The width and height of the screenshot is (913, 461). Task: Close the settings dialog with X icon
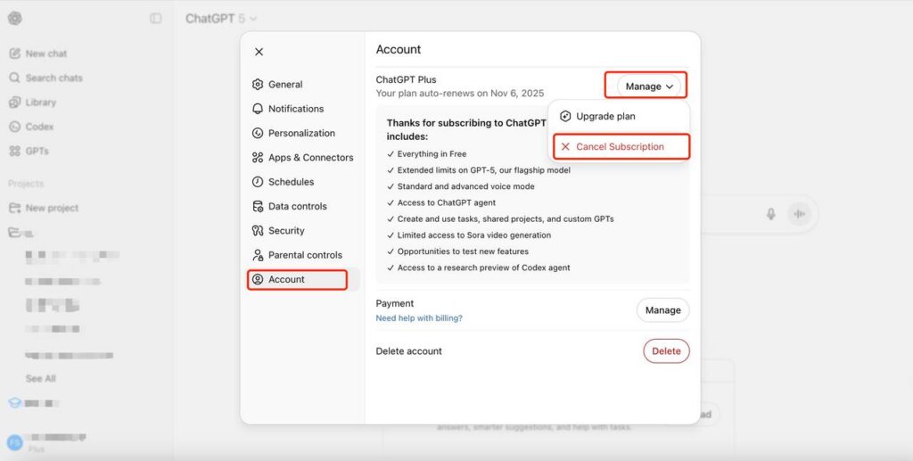(x=259, y=52)
